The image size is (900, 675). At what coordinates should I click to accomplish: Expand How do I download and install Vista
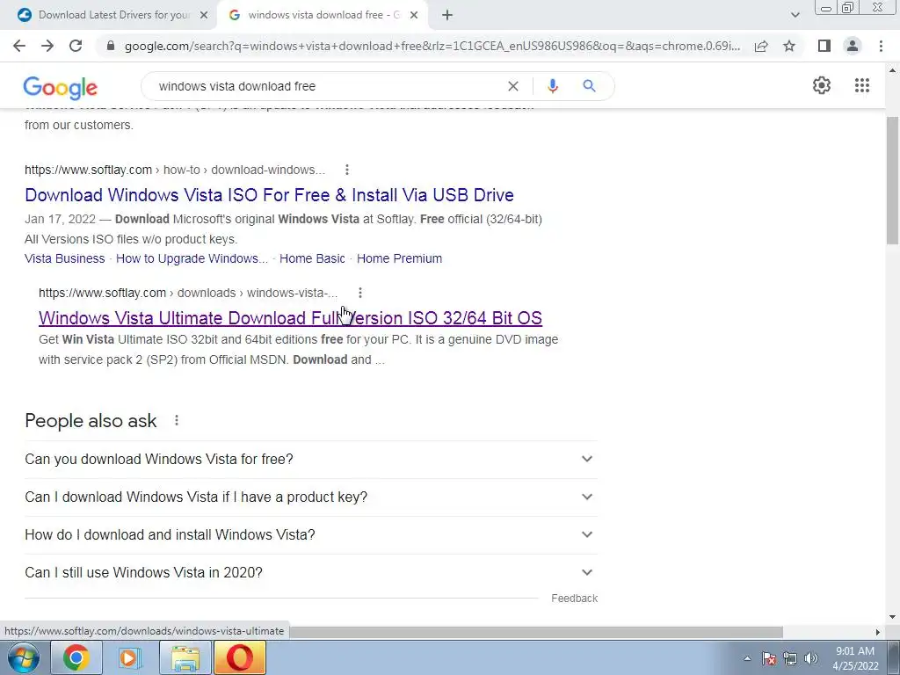coord(311,535)
